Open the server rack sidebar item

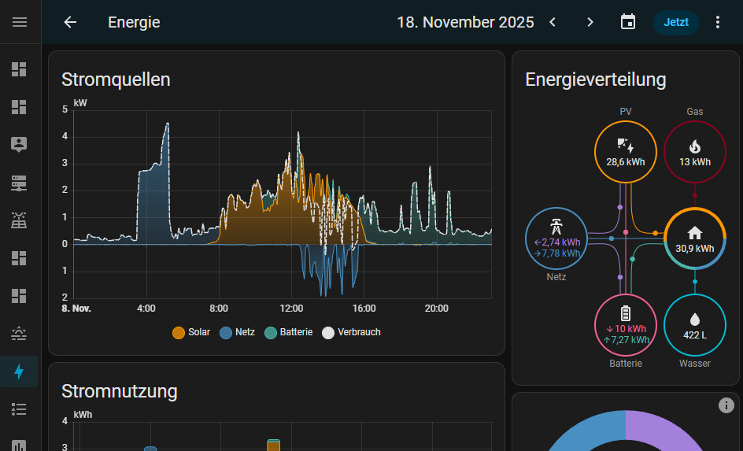[x=20, y=183]
